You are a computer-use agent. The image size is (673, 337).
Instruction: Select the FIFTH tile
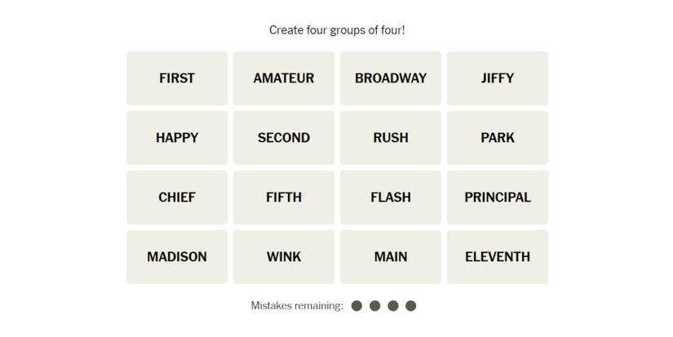[284, 197]
